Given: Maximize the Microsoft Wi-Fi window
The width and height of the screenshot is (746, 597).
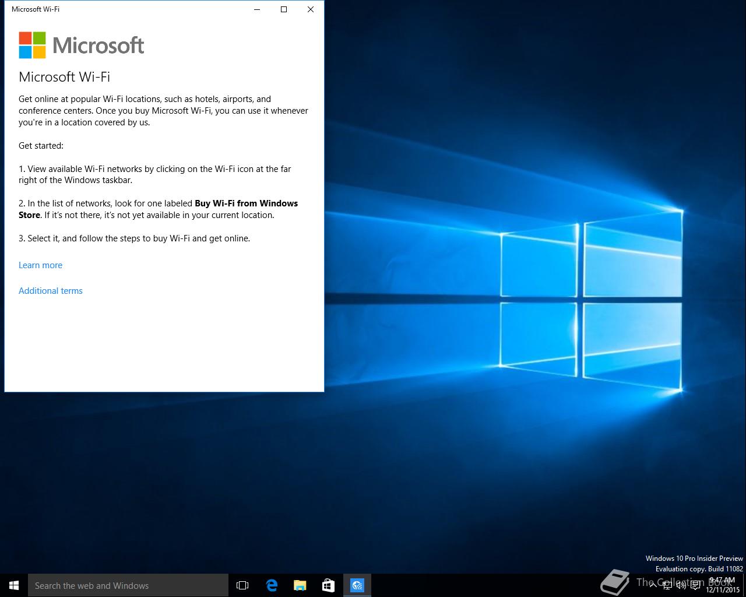Looking at the screenshot, I should point(284,9).
